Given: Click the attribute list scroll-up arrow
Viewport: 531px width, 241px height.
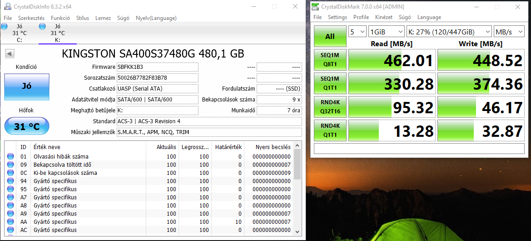Looking at the screenshot, I should [x=297, y=145].
